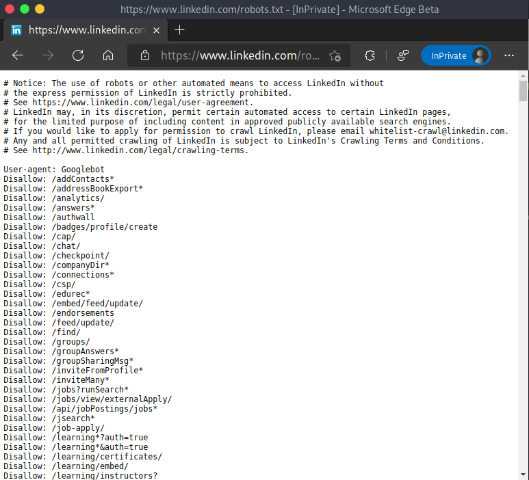Screen dimensions: 529x480
Task: Click the forward navigation arrow
Action: pyautogui.click(x=48, y=55)
